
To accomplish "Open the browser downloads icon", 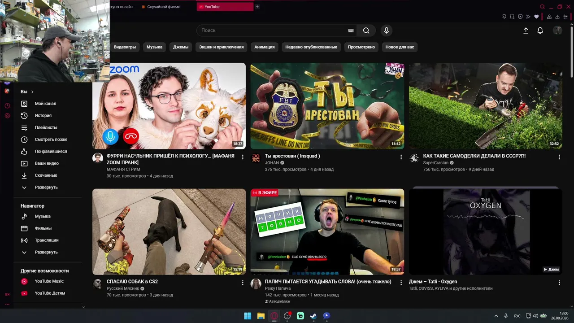I will pos(557,17).
